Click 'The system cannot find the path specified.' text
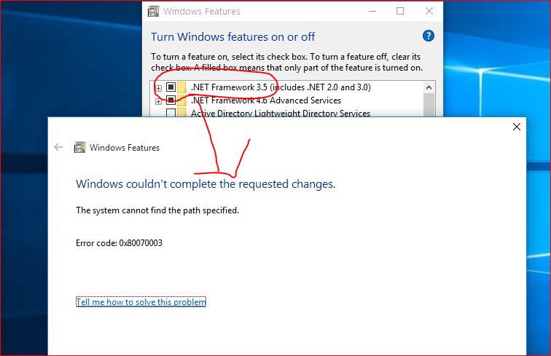 point(157,210)
